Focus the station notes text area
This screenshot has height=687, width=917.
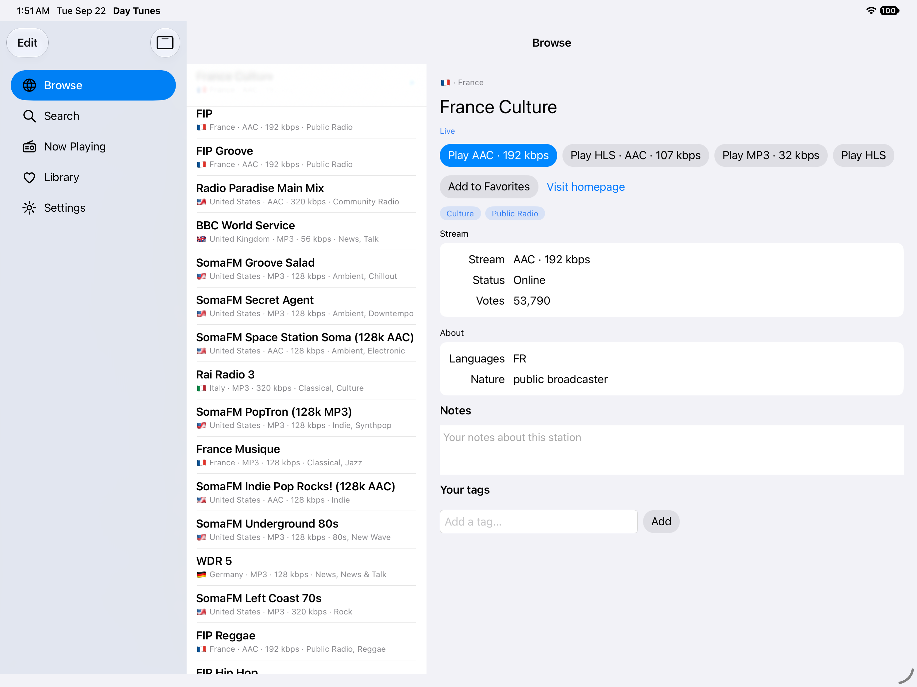tap(671, 450)
